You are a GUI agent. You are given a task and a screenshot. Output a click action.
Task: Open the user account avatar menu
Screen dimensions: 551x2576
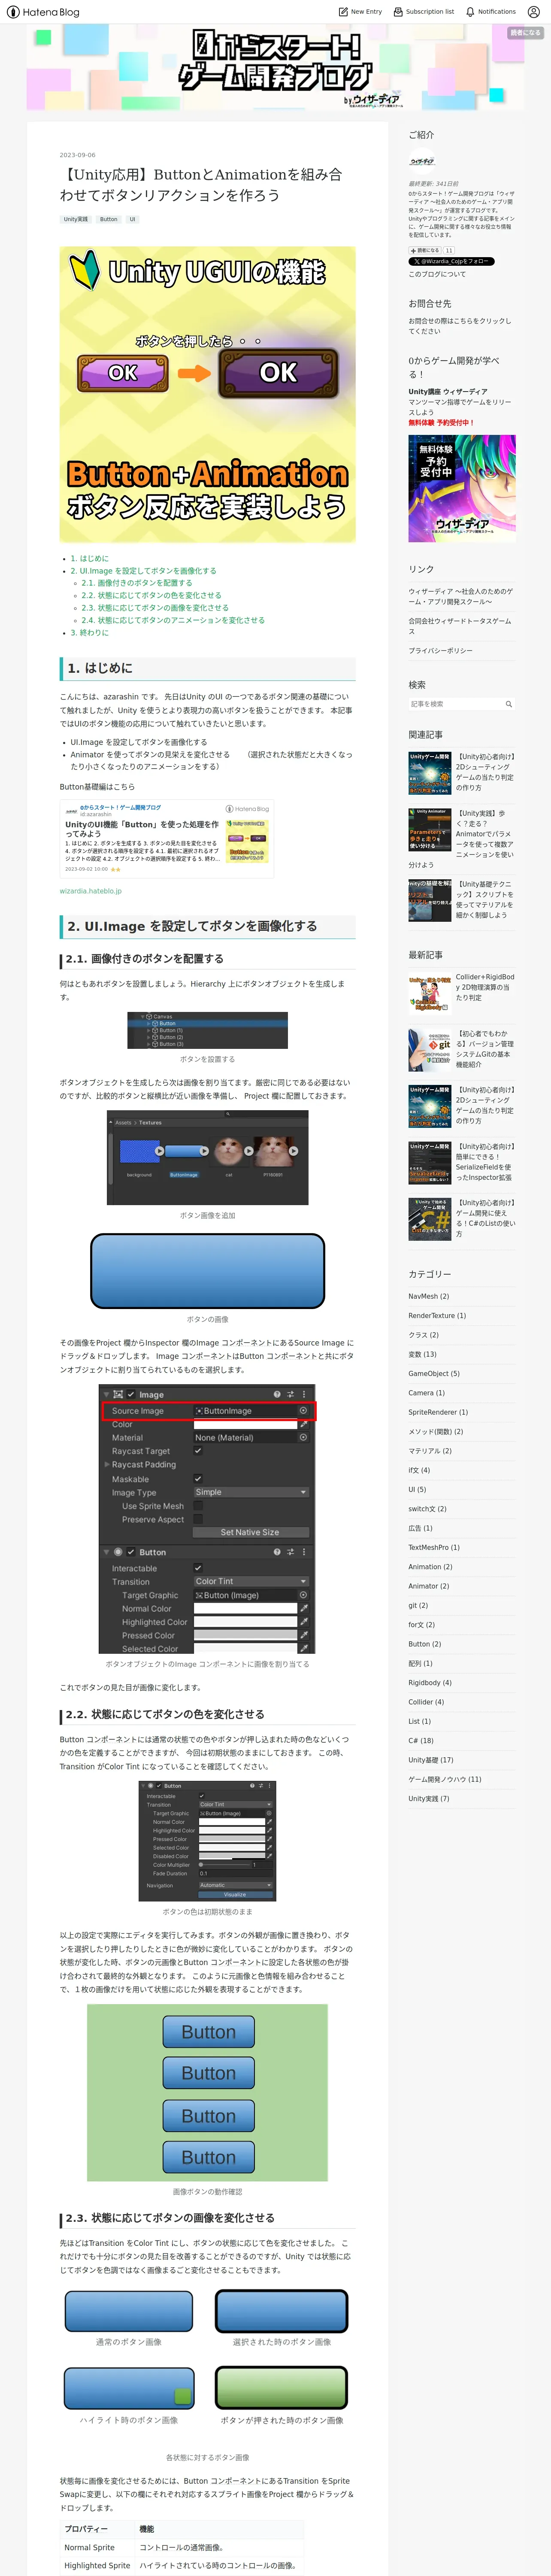[533, 12]
